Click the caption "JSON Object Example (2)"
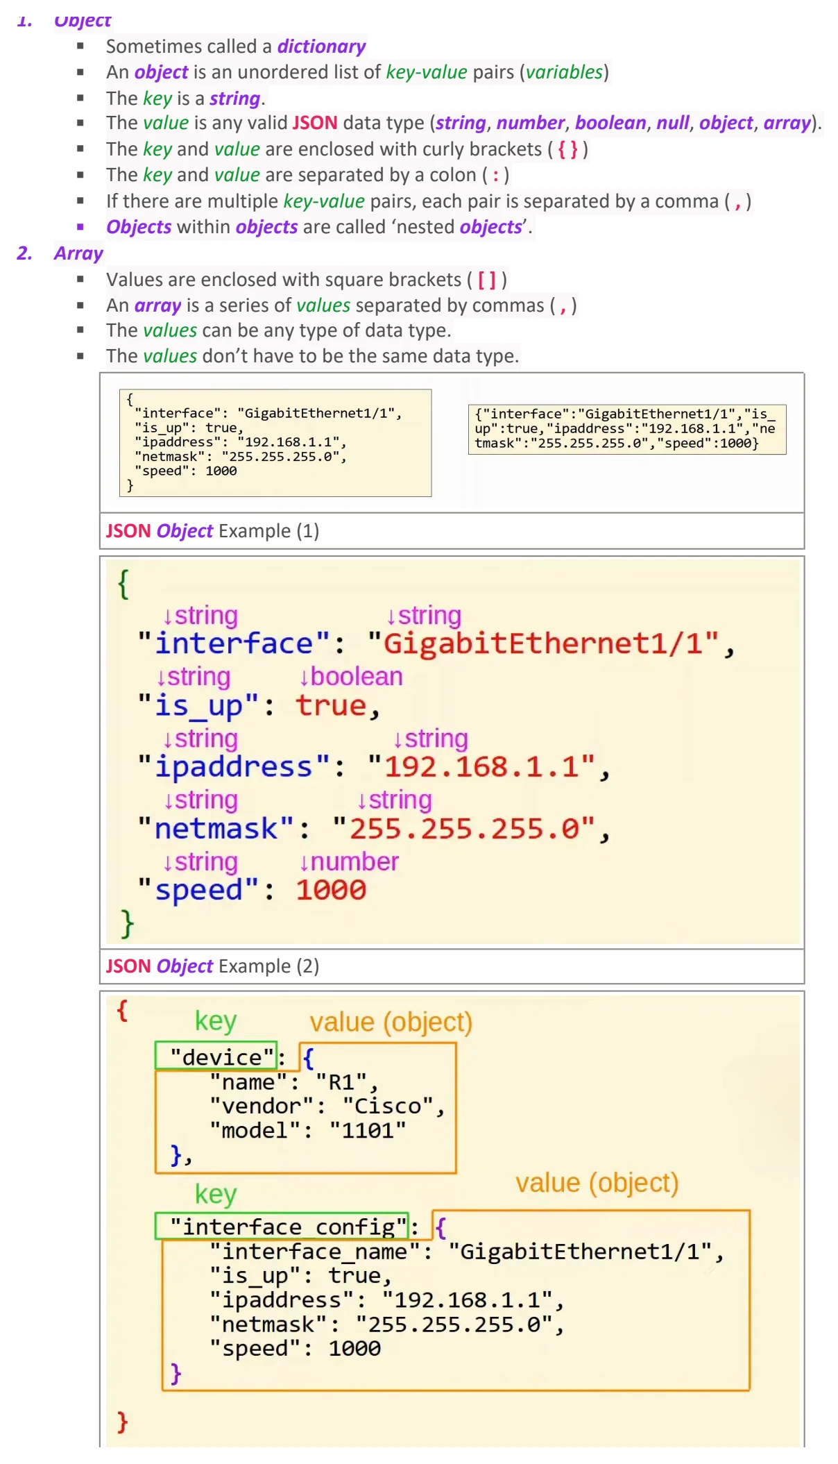Image resolution: width=838 pixels, height=1464 pixels. [212, 966]
